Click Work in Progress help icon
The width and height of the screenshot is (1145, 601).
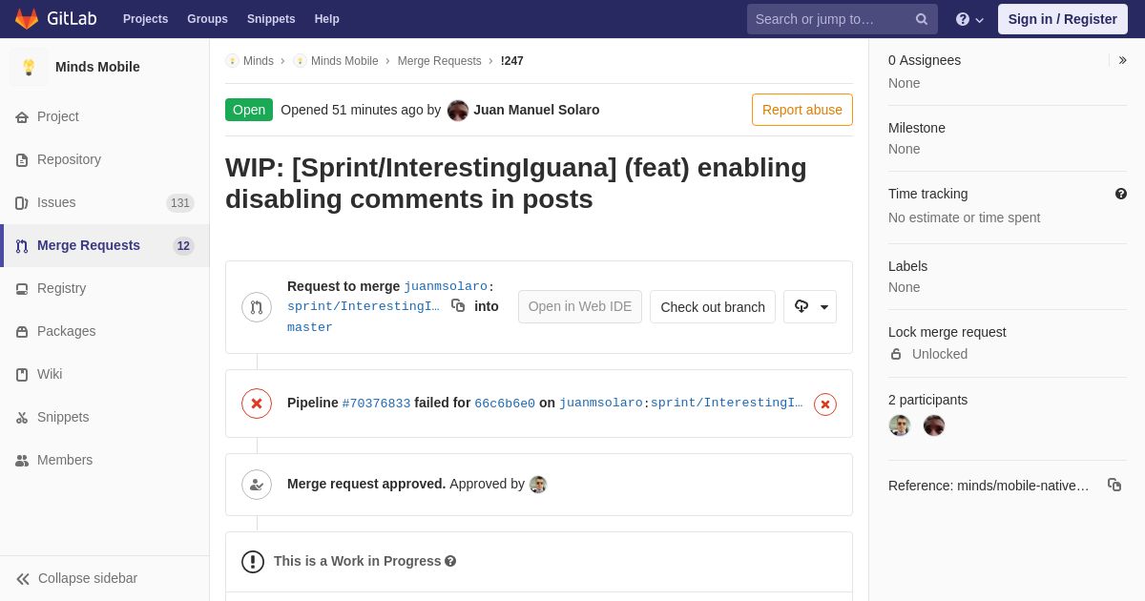pos(450,561)
